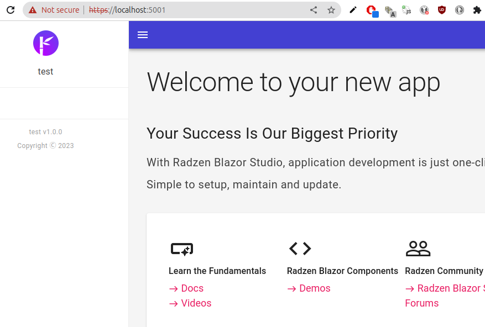This screenshot has height=327, width=485.
Task: Open the JS extension icon
Action: (x=406, y=10)
